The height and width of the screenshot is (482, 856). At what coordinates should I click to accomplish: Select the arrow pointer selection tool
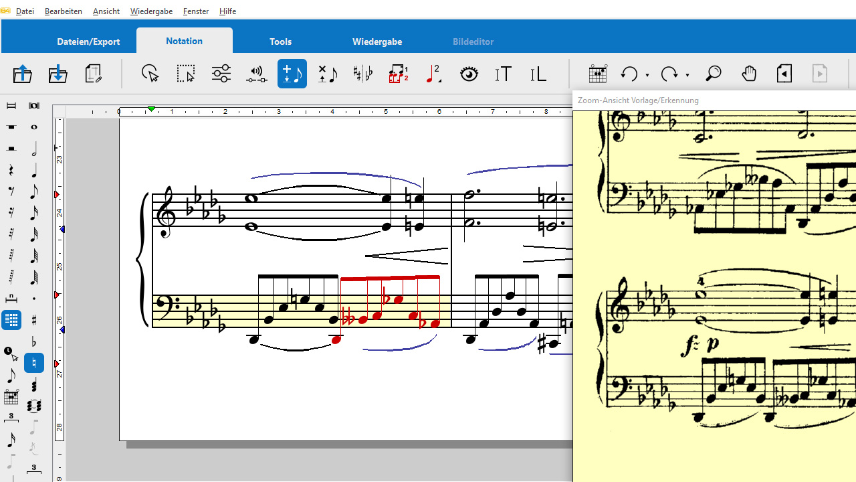pyautogui.click(x=150, y=74)
